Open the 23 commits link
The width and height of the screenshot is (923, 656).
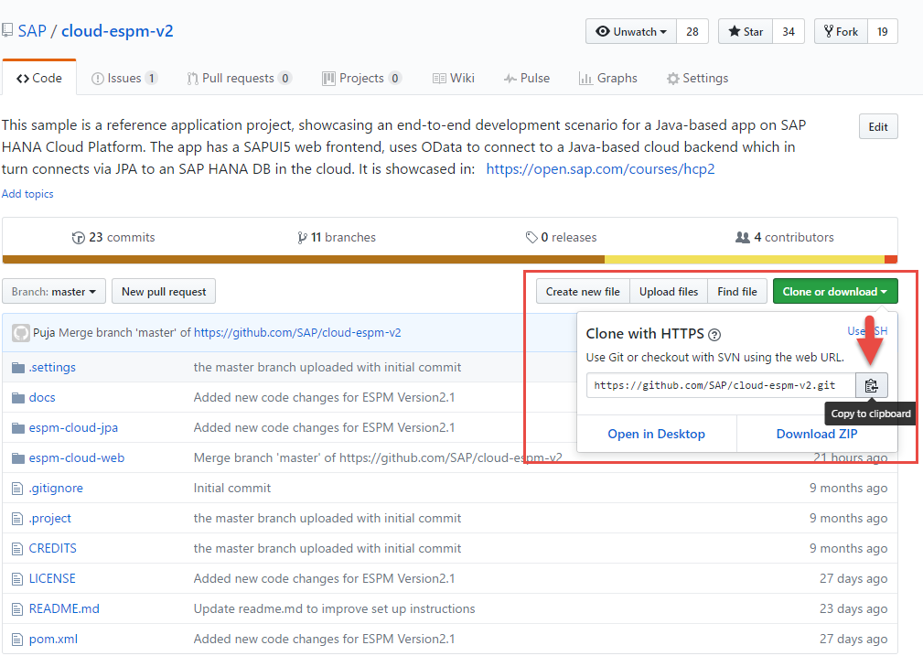point(113,238)
